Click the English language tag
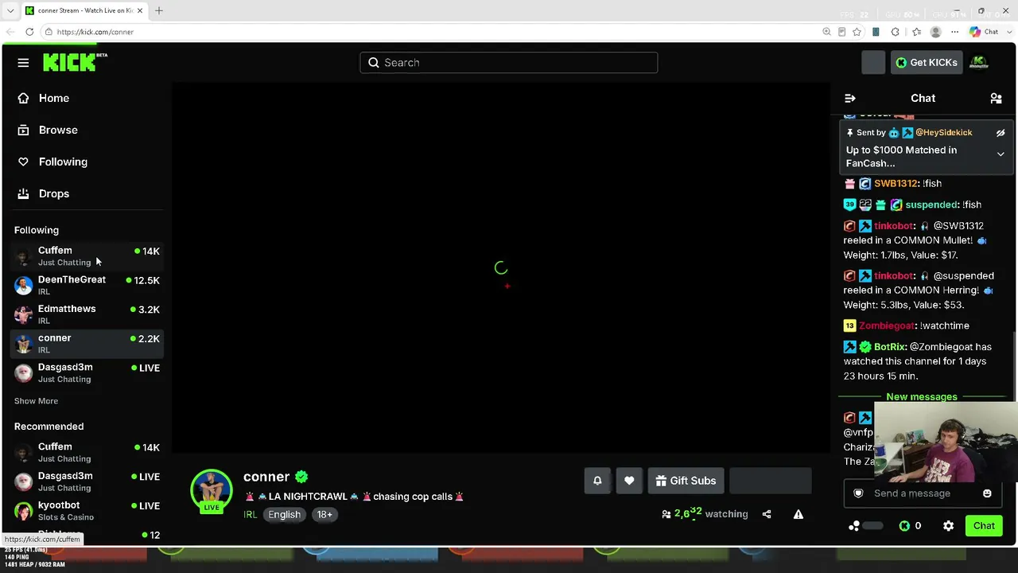Screen dimensions: 1018x573 point(284,515)
